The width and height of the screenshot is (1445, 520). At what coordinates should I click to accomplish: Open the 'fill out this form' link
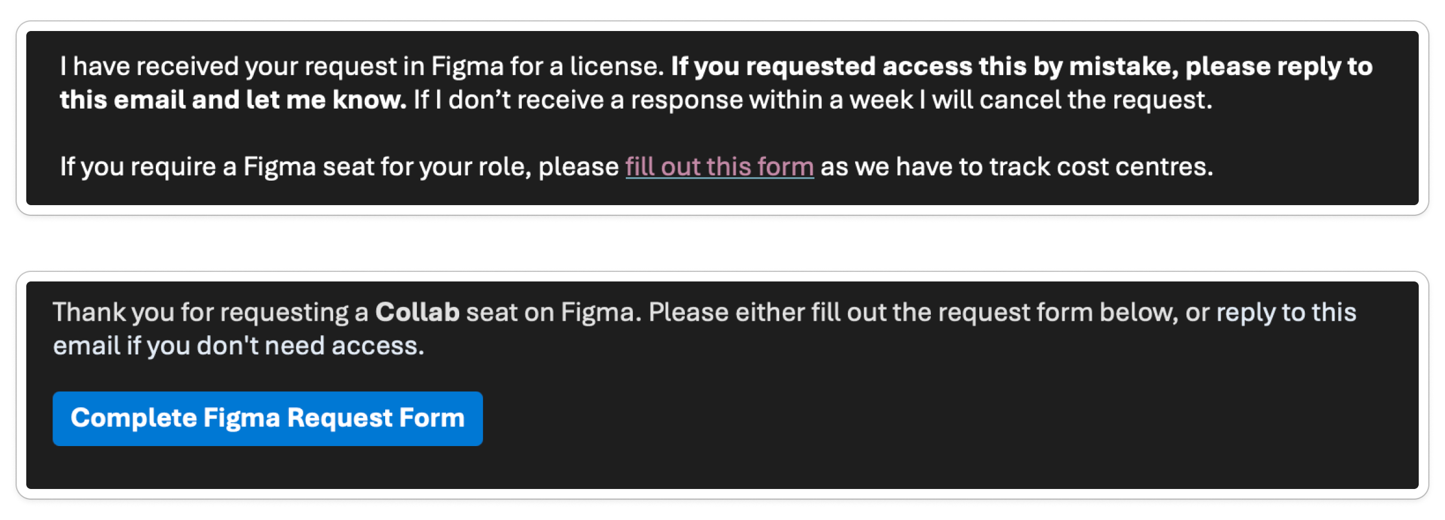click(x=720, y=167)
